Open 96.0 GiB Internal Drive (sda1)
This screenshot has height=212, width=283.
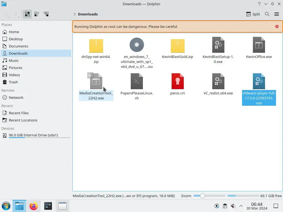[x=36, y=135]
